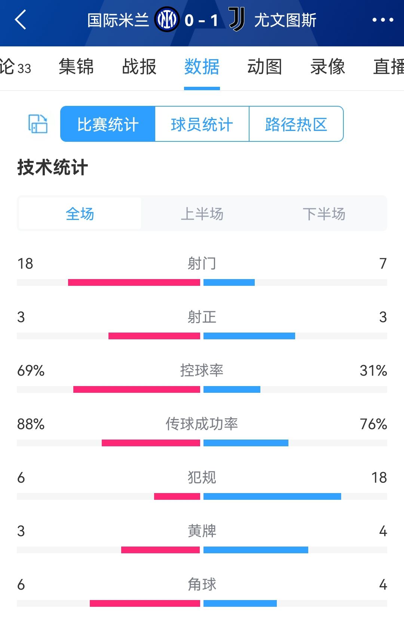The width and height of the screenshot is (404, 621).
Task: Switch to the 战报 tab
Action: click(139, 67)
